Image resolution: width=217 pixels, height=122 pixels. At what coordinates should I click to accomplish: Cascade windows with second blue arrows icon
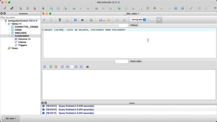pyautogui.click(x=182, y=8)
